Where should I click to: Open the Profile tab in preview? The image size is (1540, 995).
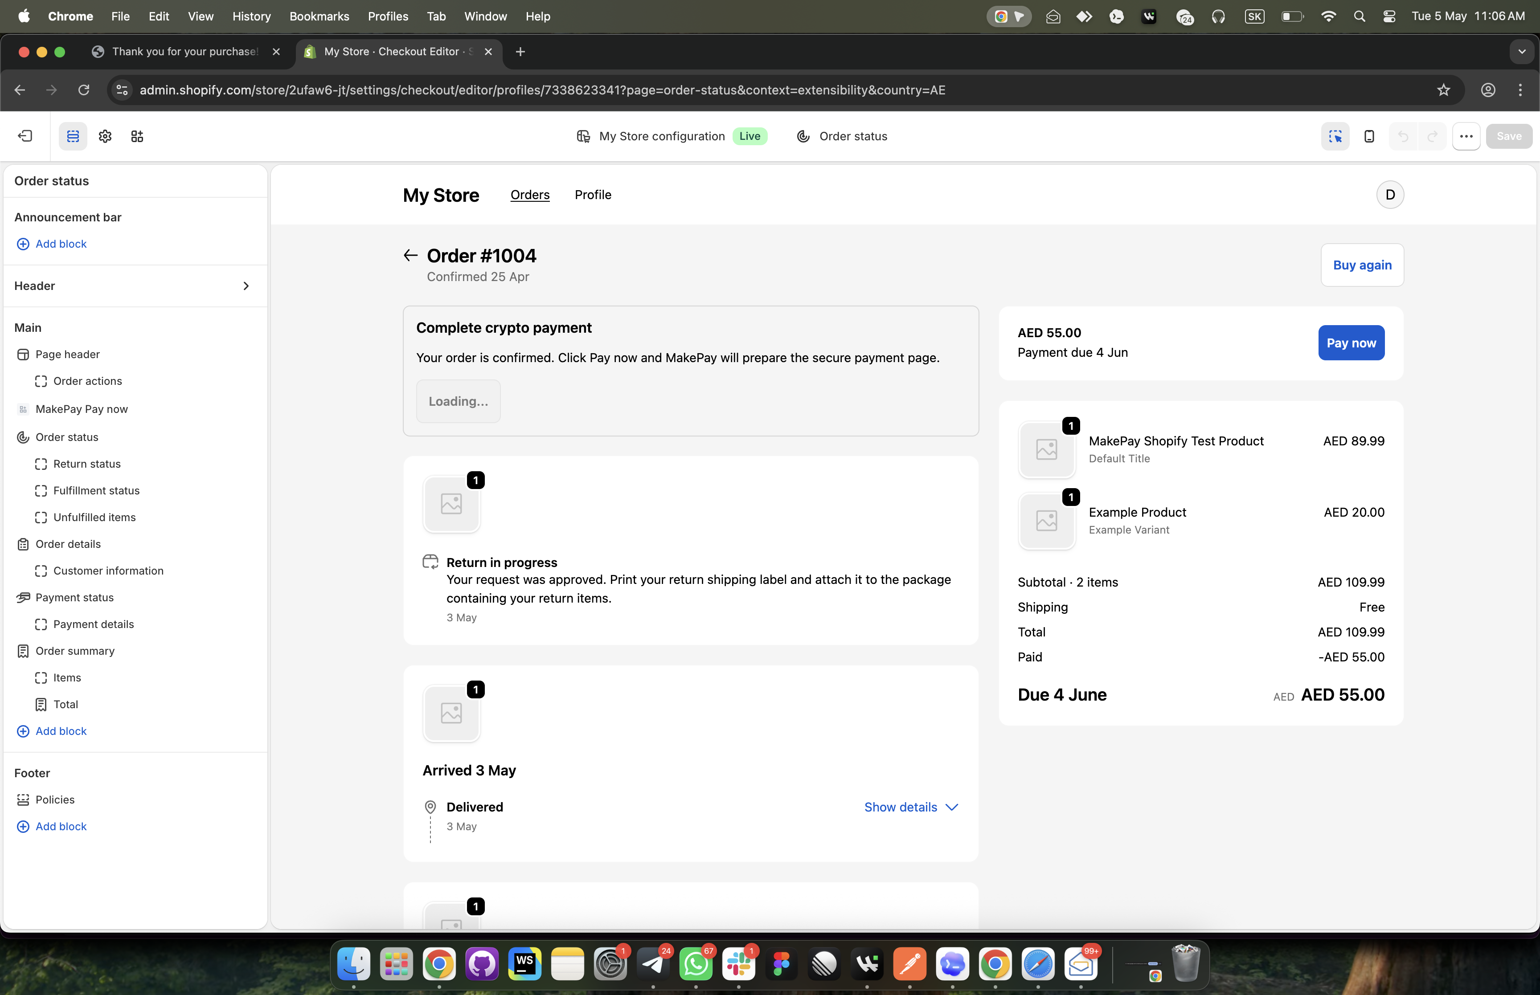point(593,195)
